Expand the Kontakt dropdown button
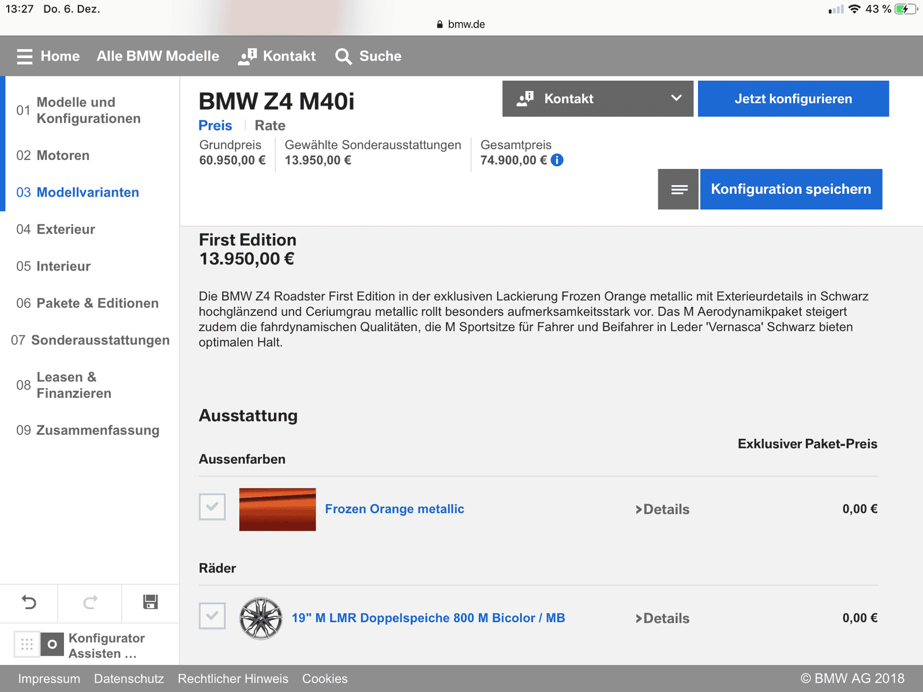This screenshot has width=923, height=692. pyautogui.click(x=598, y=99)
